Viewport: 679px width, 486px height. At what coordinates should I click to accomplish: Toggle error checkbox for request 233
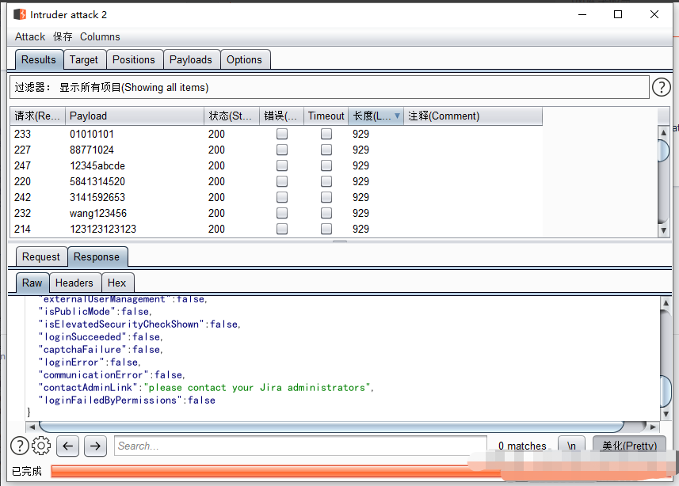point(282,134)
